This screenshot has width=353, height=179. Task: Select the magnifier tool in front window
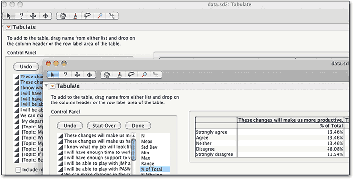click(144, 75)
